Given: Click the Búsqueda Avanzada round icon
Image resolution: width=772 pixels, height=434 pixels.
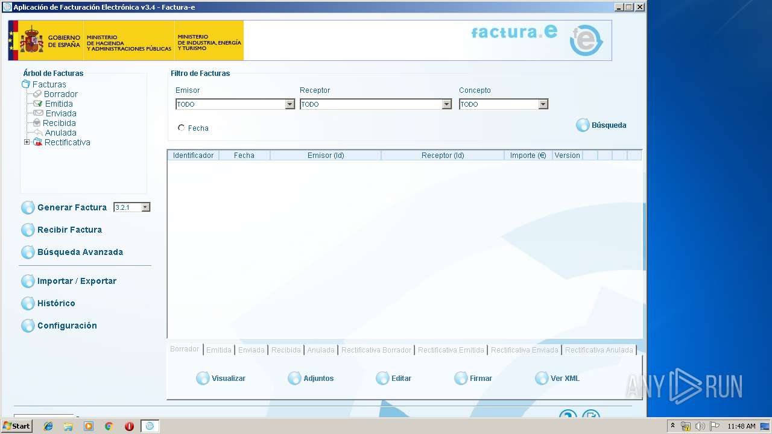Looking at the screenshot, I should pos(28,253).
